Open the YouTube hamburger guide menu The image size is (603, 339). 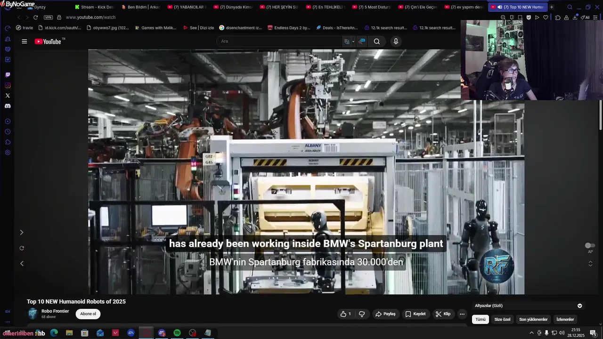pos(24,41)
